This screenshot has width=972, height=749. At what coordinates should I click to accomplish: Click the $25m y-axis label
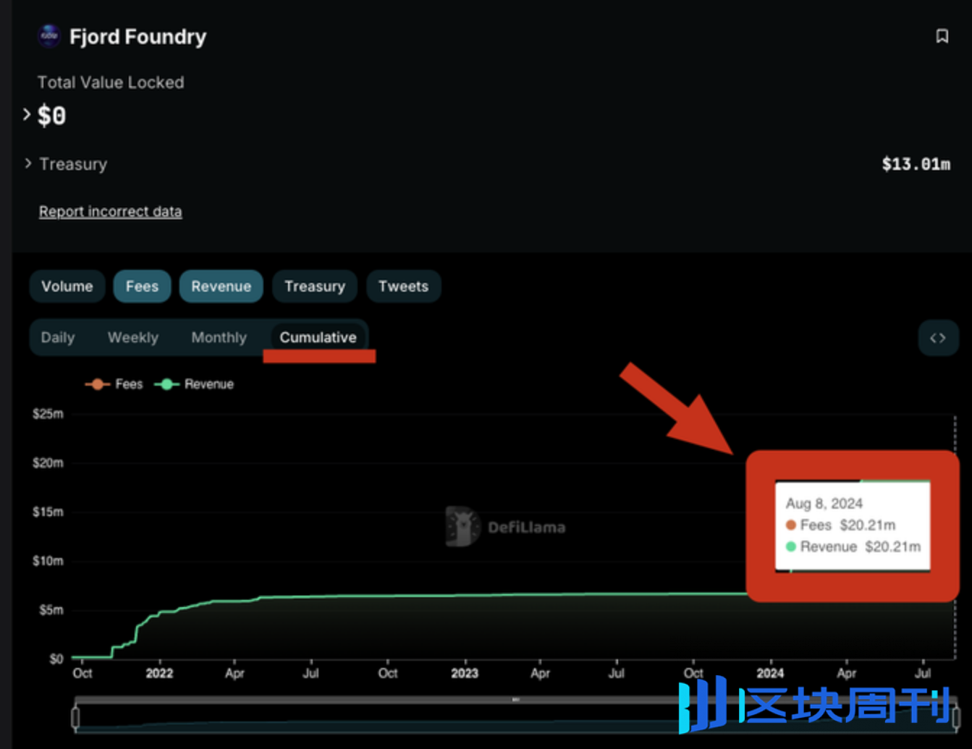(48, 414)
